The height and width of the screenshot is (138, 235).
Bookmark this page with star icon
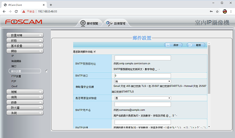click(x=217, y=11)
